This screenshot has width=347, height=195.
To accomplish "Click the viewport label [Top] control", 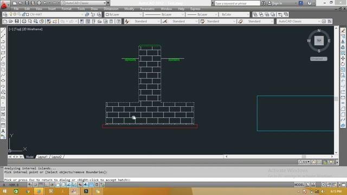I will [17, 29].
